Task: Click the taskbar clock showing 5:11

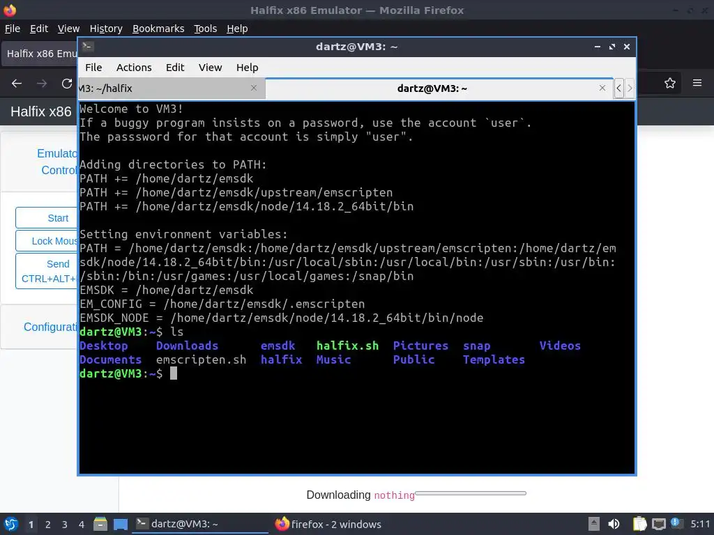Action: tap(699, 524)
